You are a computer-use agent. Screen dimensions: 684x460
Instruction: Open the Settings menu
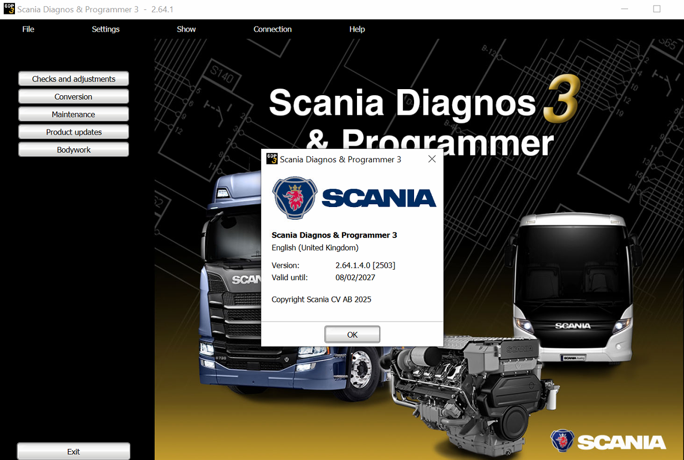coord(105,29)
